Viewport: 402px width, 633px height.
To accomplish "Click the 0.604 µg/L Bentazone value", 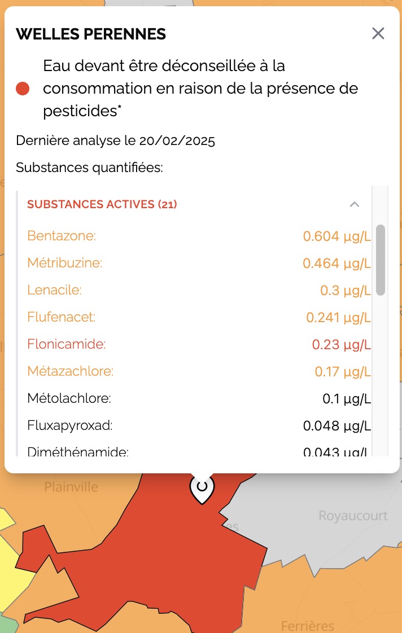I will [337, 236].
